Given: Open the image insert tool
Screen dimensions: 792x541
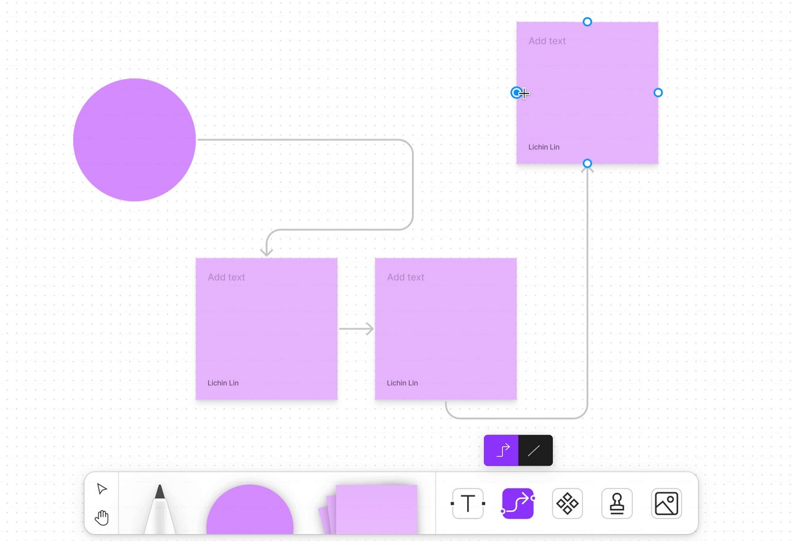Looking at the screenshot, I should (666, 503).
